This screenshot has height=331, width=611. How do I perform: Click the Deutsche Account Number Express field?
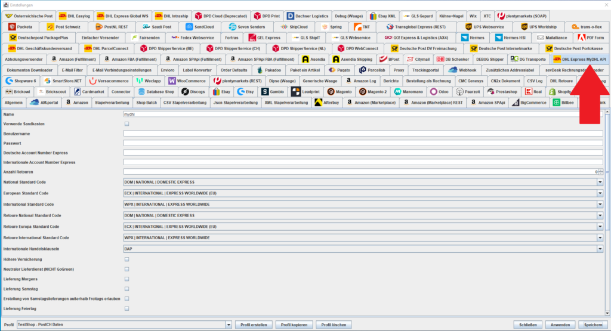pyautogui.click(x=363, y=153)
